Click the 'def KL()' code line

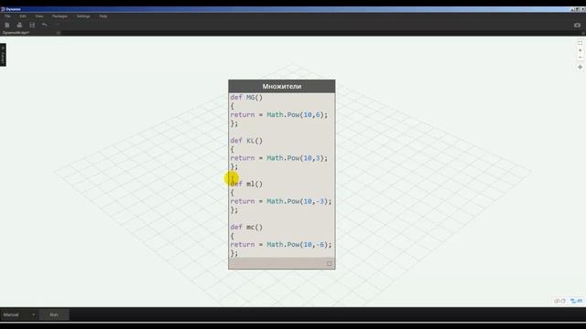[x=246, y=141]
